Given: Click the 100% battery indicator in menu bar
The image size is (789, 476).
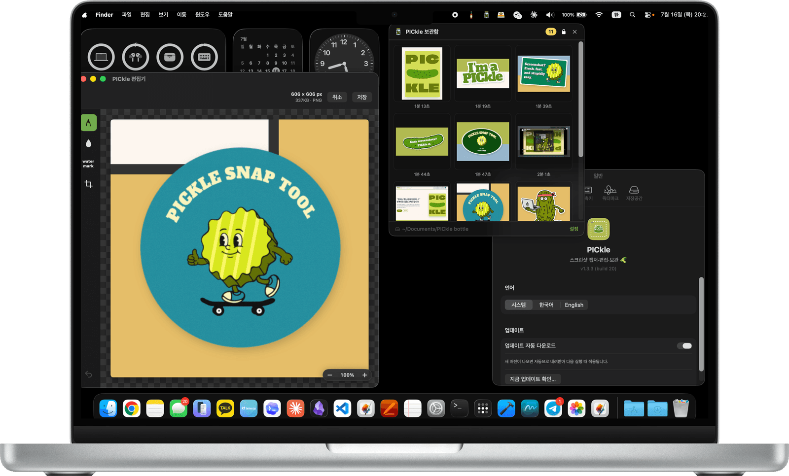Looking at the screenshot, I should 574,15.
